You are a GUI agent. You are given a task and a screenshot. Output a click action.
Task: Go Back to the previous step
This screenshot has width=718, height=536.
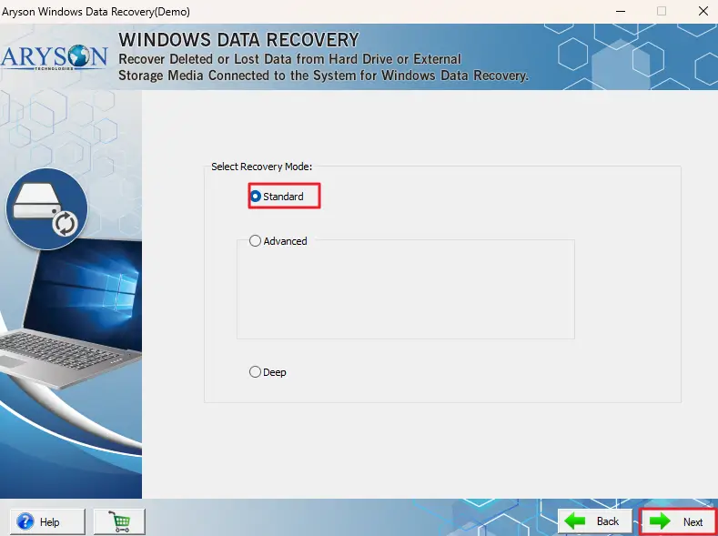(595, 521)
